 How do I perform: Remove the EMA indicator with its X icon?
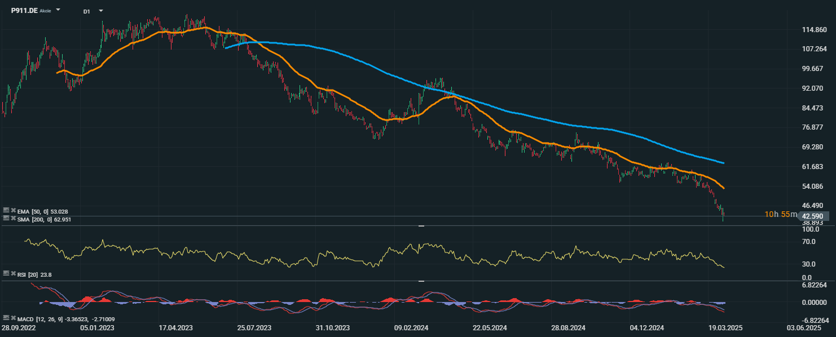(13, 211)
